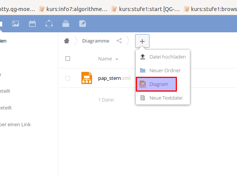The image size is (237, 176).
Task: Choose Neuer Ordner from the menu
Action: point(163,70)
